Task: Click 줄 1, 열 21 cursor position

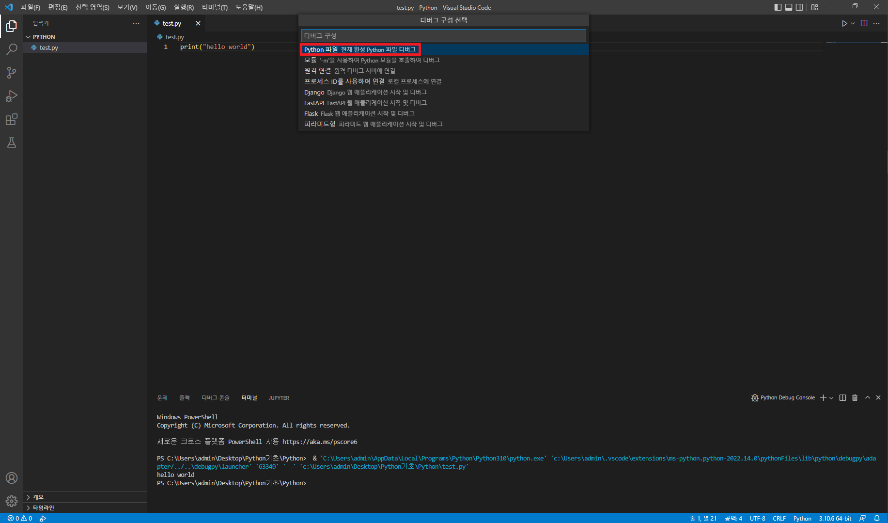Action: tap(703, 518)
